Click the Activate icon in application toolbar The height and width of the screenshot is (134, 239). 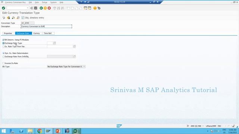click(13, 17)
